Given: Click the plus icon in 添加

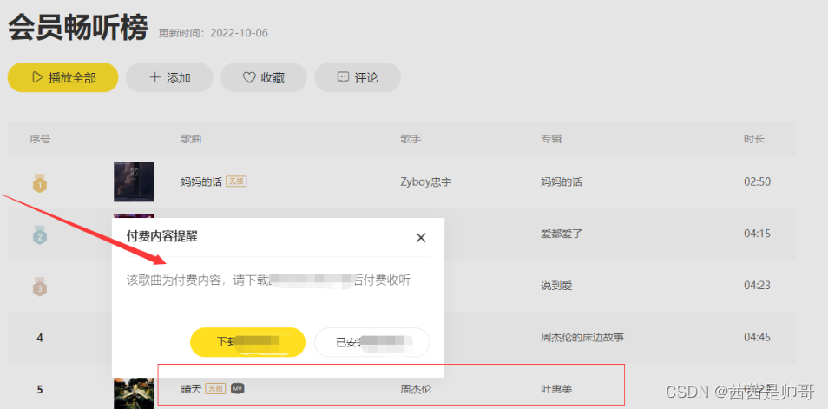Looking at the screenshot, I should (x=154, y=77).
